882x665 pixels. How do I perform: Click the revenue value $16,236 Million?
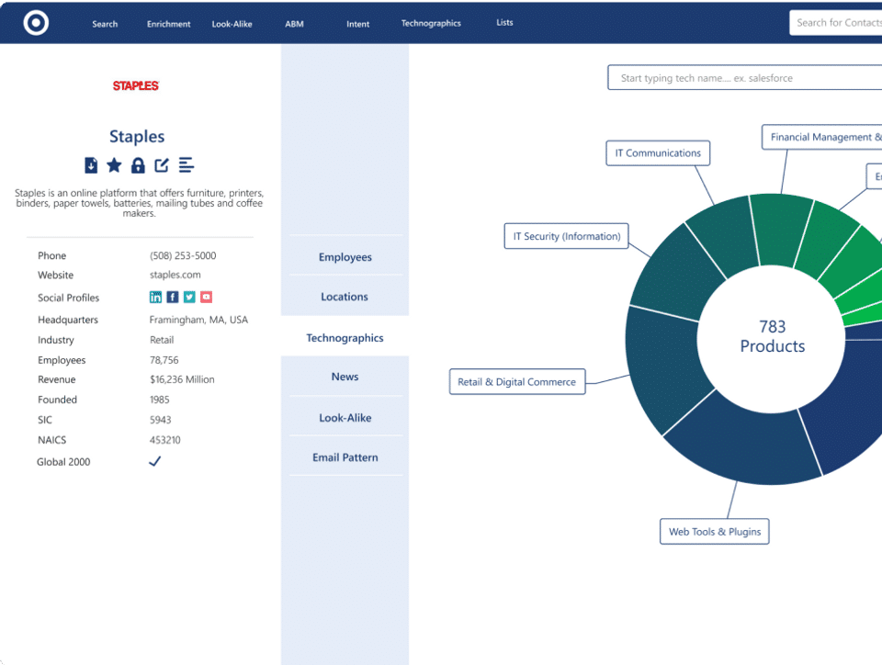click(182, 379)
